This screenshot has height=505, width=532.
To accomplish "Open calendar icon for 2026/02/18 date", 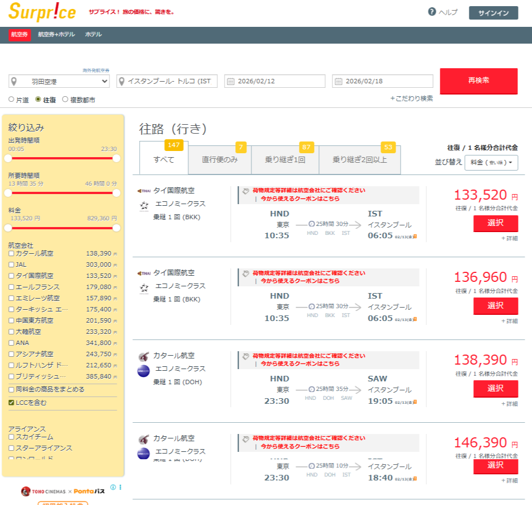I will click(338, 82).
